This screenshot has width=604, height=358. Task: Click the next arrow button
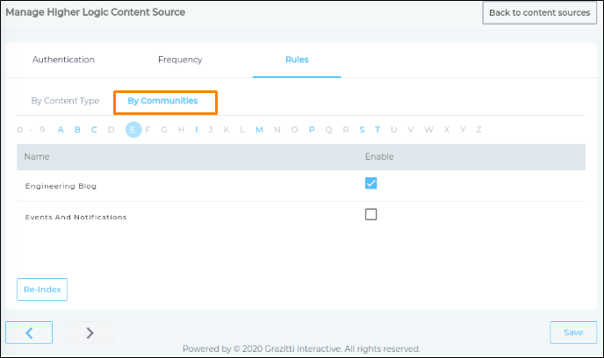(90, 333)
